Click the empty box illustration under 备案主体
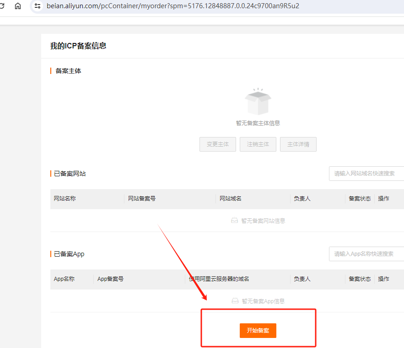 258,102
